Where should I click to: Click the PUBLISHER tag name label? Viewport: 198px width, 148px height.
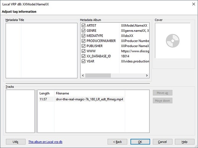(95, 46)
